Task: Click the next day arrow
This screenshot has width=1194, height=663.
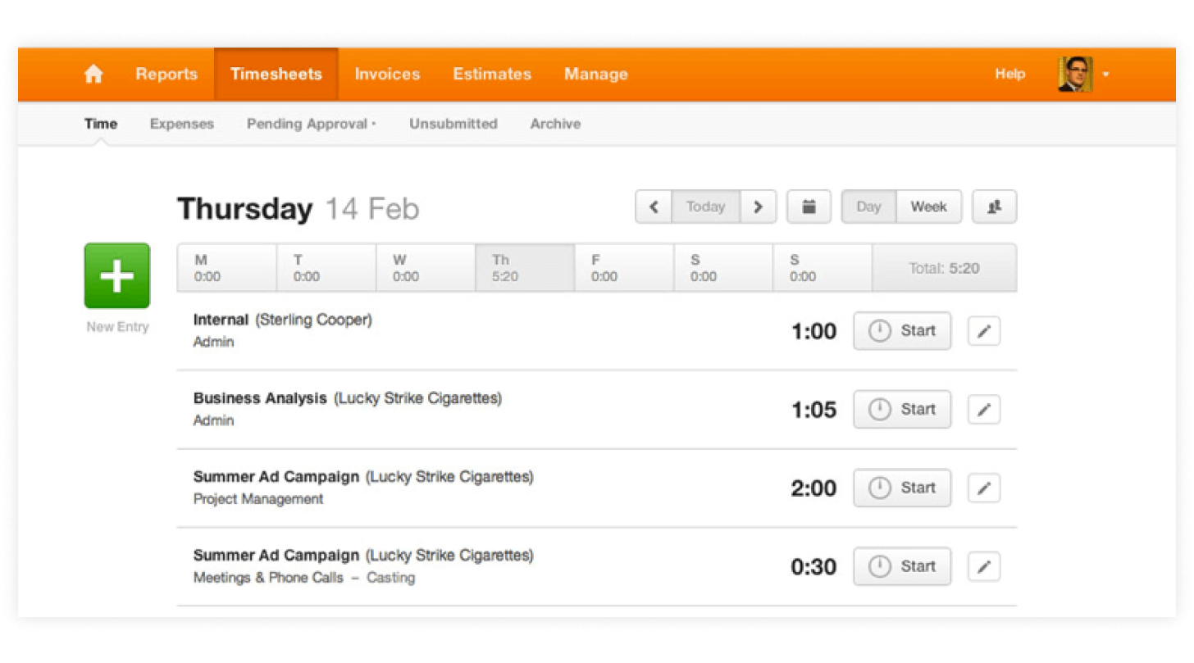Action: coord(759,207)
